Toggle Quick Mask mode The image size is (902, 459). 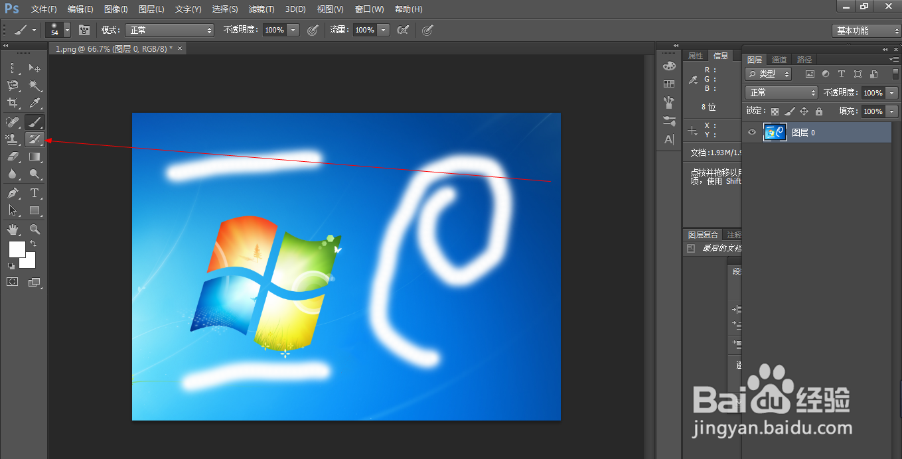(x=13, y=282)
